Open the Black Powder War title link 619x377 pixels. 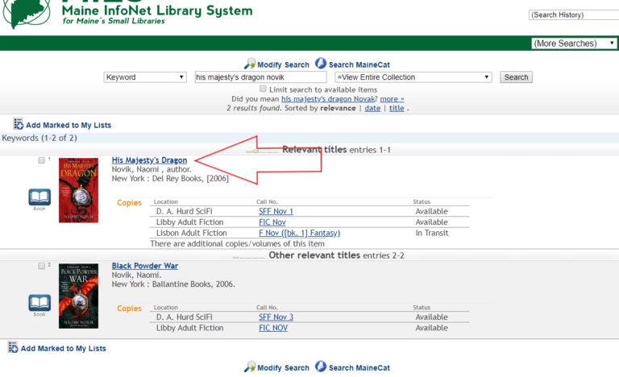[145, 266]
